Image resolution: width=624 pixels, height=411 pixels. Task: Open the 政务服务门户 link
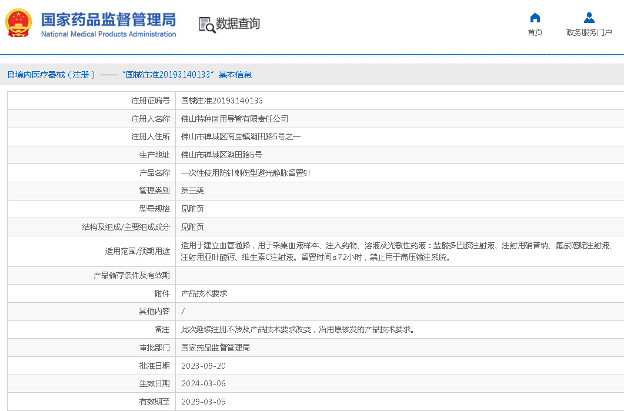(x=589, y=32)
